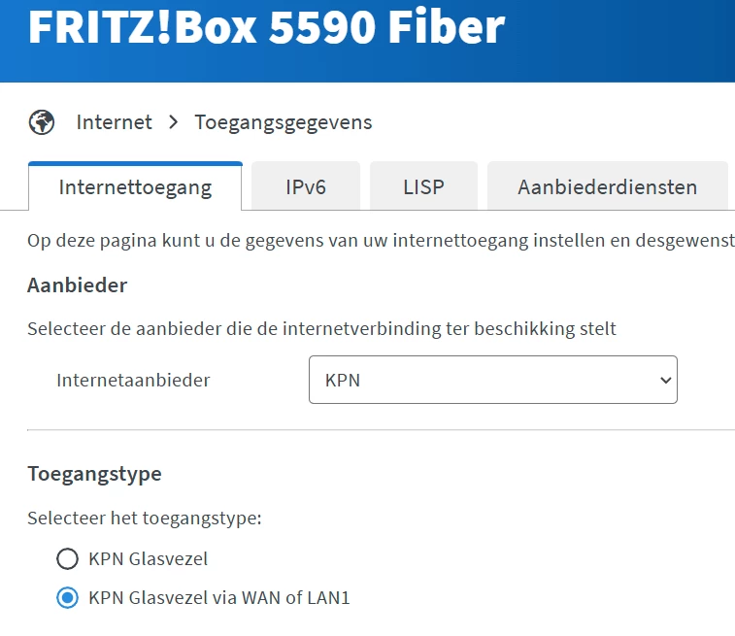Click the FRITZ!Box 5590 Fiber title
This screenshot has height=636, width=735.
(x=266, y=27)
